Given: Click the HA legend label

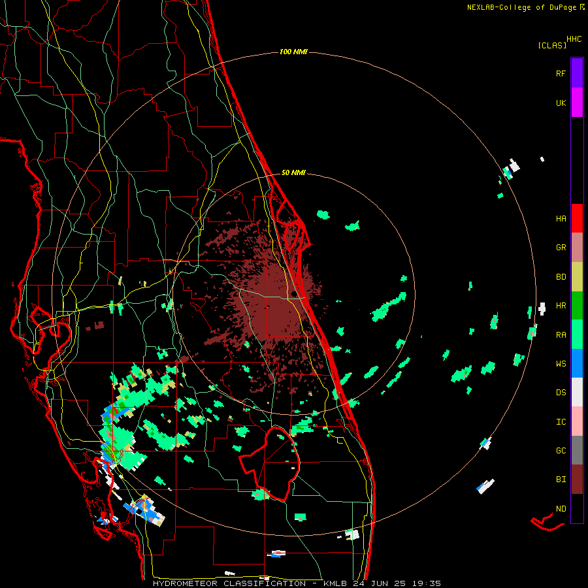Looking at the screenshot, I should pos(561,218).
